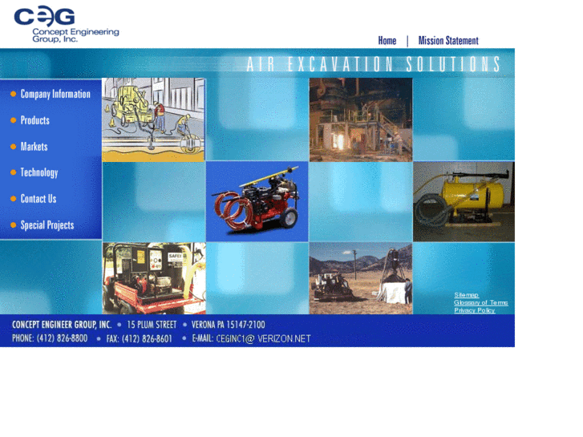Open the street excavation cartoon illustration

coord(153,119)
